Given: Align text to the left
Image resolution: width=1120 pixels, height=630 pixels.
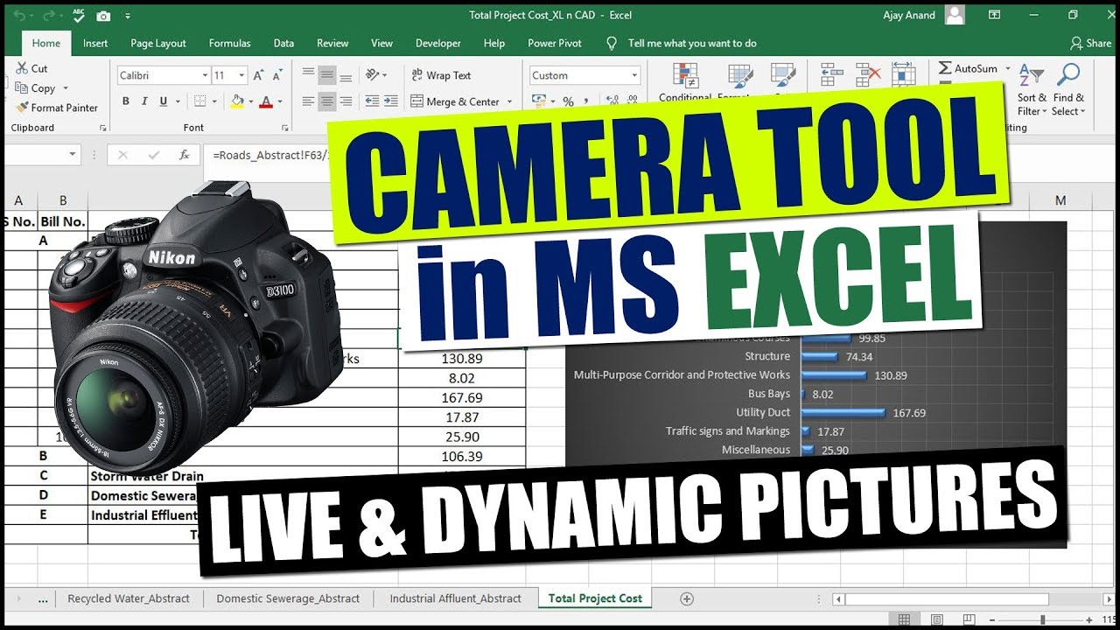Looking at the screenshot, I should (x=307, y=101).
